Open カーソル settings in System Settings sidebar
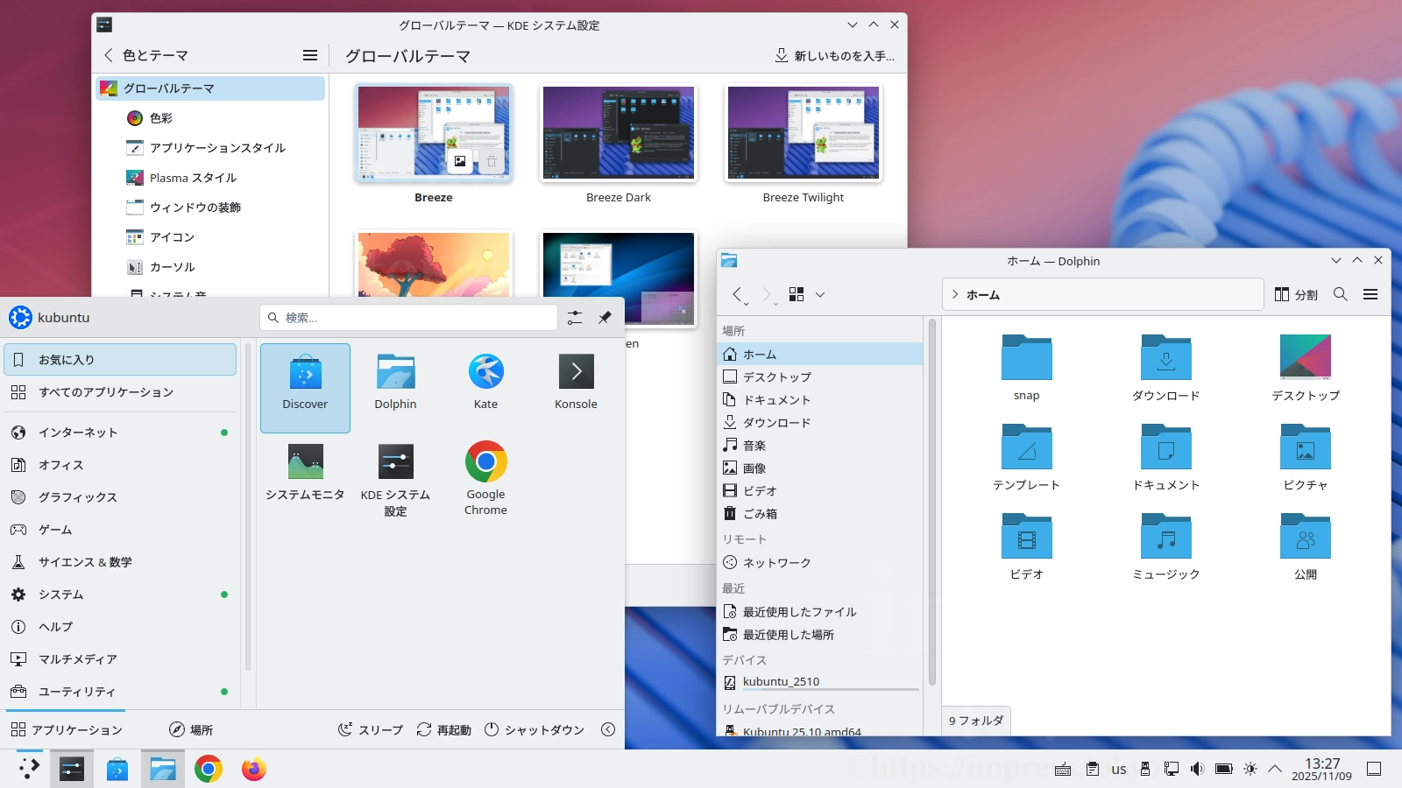1402x788 pixels. [210, 267]
